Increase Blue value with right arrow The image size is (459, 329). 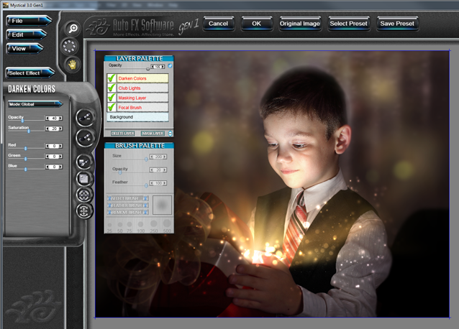(x=60, y=167)
